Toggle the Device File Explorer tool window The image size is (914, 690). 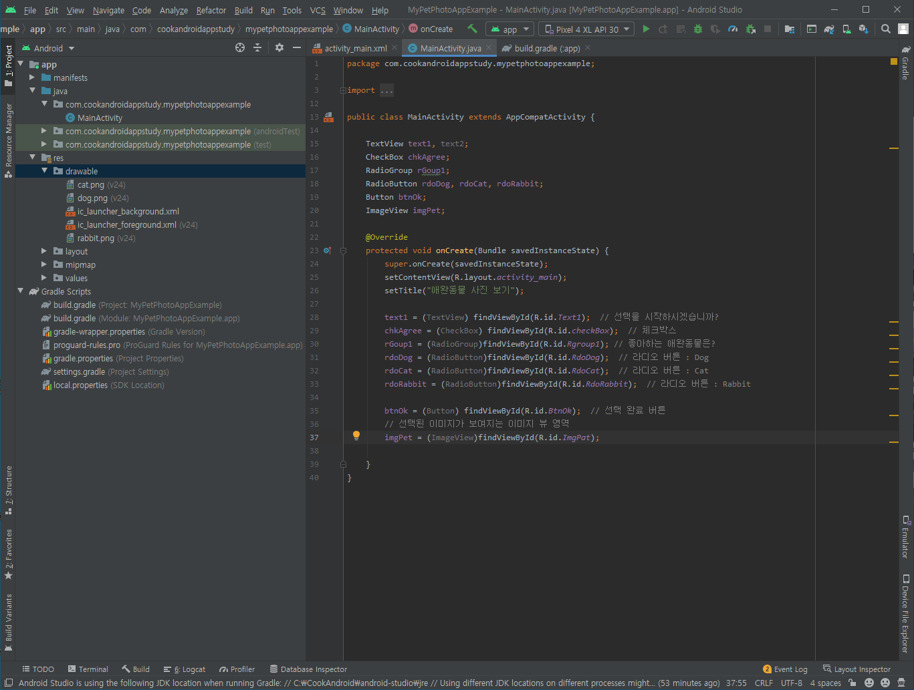click(x=905, y=613)
